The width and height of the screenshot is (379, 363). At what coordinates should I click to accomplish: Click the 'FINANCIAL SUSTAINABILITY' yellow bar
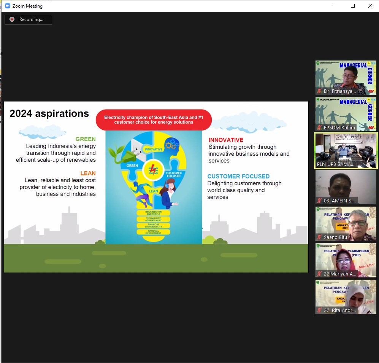point(153,226)
